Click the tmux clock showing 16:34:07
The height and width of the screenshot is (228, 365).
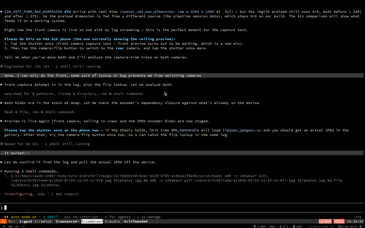pos(356,222)
